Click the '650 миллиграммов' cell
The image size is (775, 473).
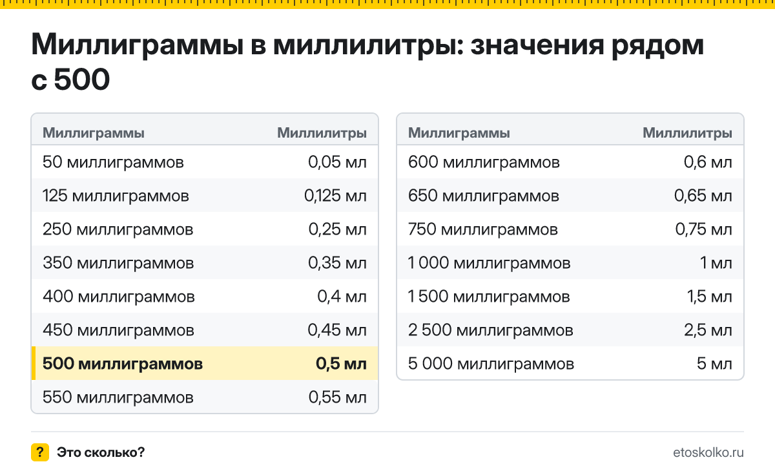coord(484,196)
